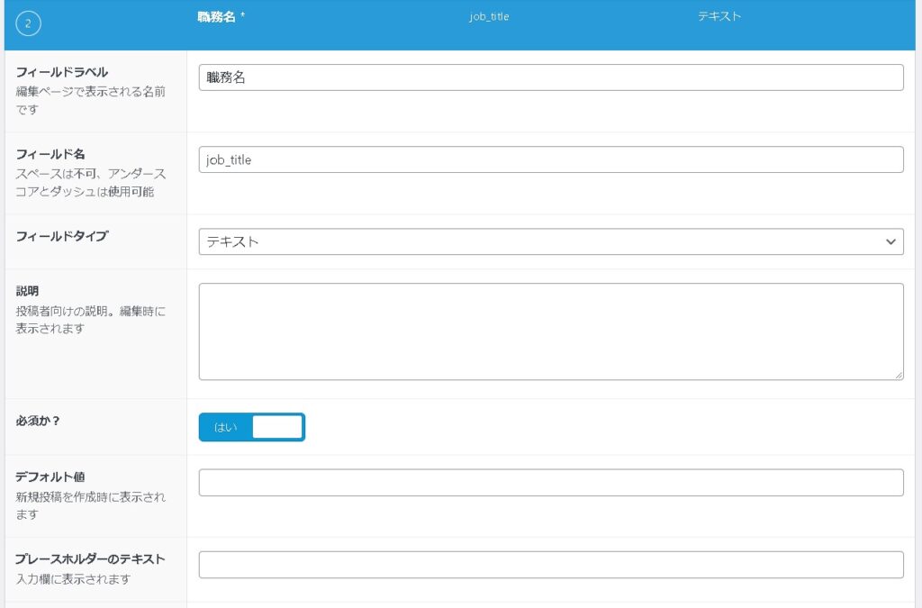Focus the デフォルト値 input box
This screenshot has height=608, width=922.
(x=550, y=483)
